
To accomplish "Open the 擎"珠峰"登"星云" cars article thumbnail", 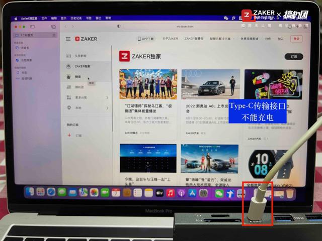I will point(209,159).
